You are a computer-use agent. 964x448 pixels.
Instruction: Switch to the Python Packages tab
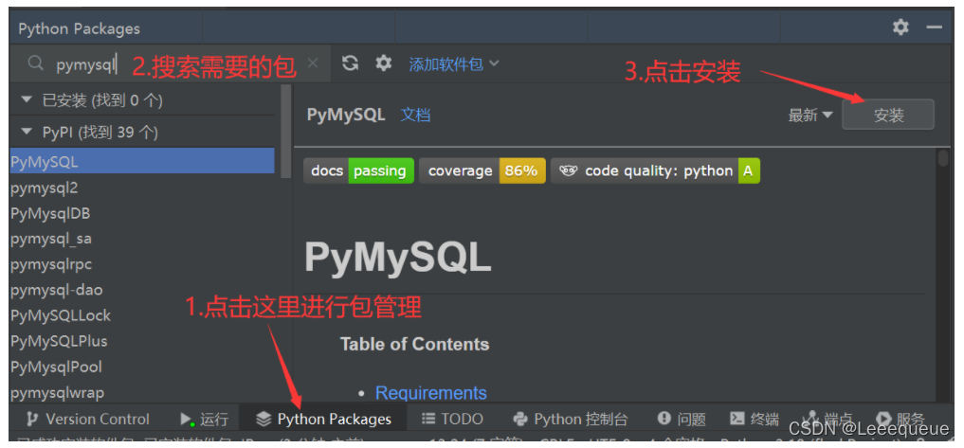pos(323,420)
